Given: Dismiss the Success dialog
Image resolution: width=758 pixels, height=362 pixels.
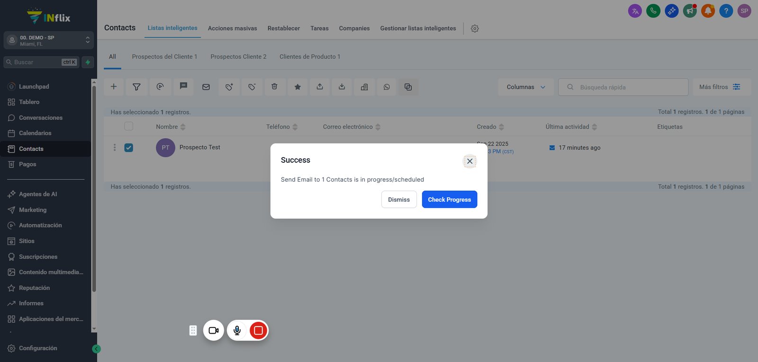Looking at the screenshot, I should [399, 199].
